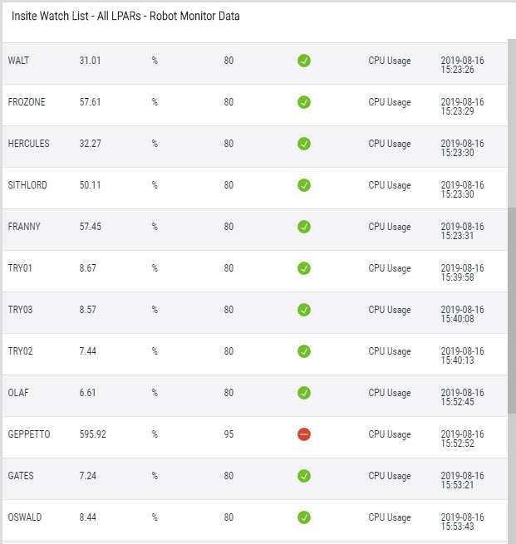Screen dimensions: 516x544
Task: Click the green status check icon for FROZONE
Action: (x=304, y=102)
